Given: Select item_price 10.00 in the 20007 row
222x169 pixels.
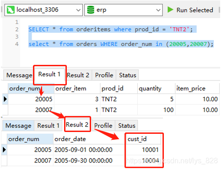Looking at the screenshot, I should click(x=197, y=110).
